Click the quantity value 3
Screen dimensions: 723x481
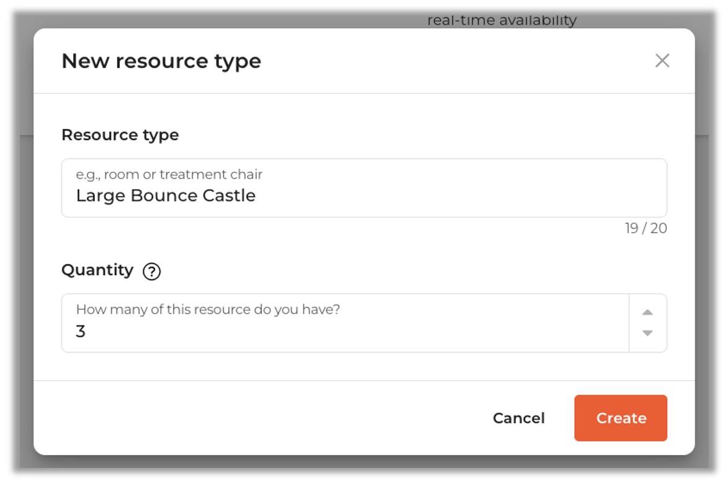pyautogui.click(x=81, y=332)
